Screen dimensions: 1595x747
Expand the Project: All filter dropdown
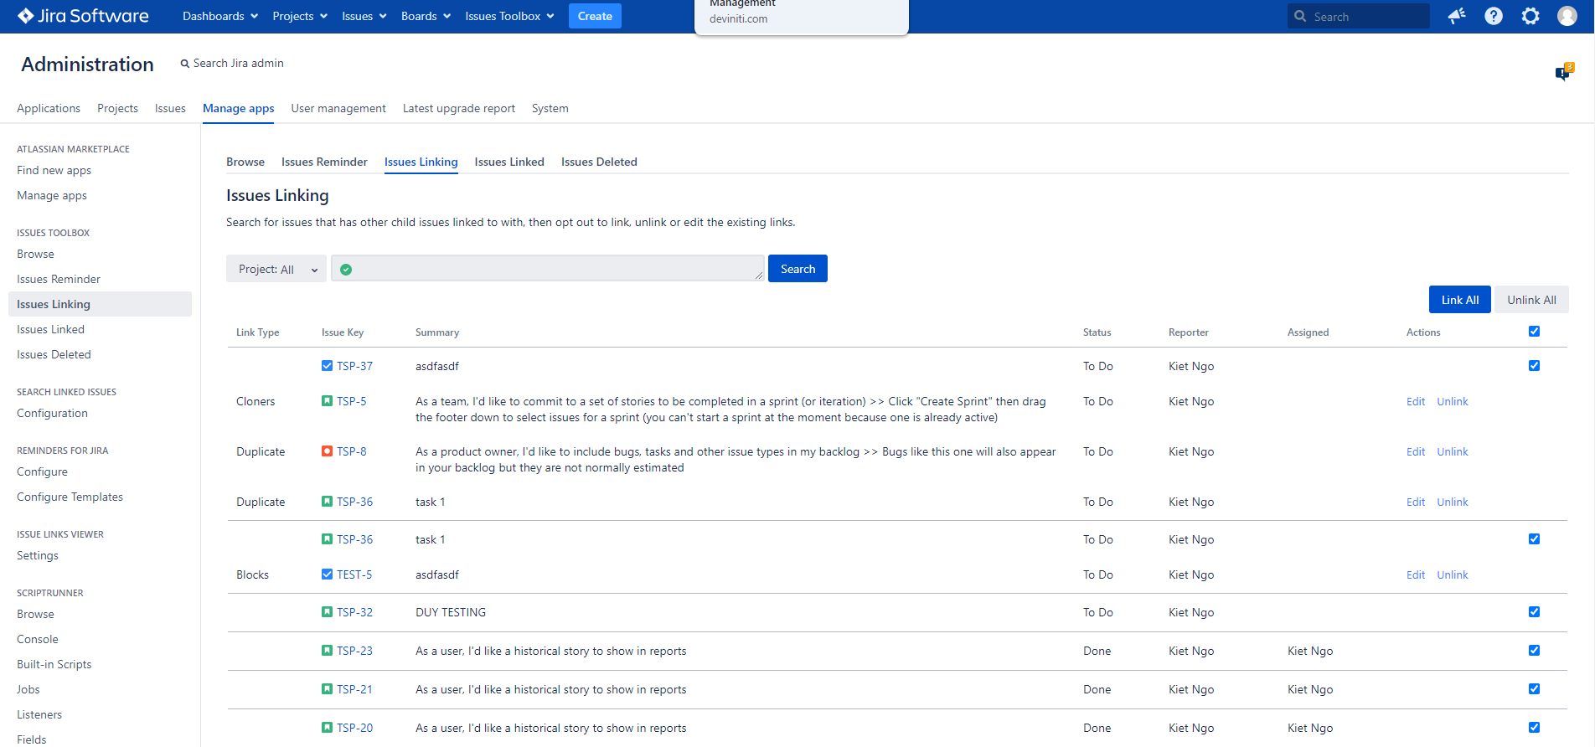[276, 269]
